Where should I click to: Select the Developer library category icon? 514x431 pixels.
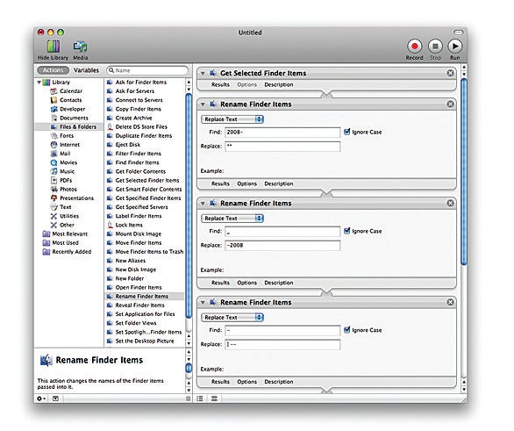(x=54, y=109)
